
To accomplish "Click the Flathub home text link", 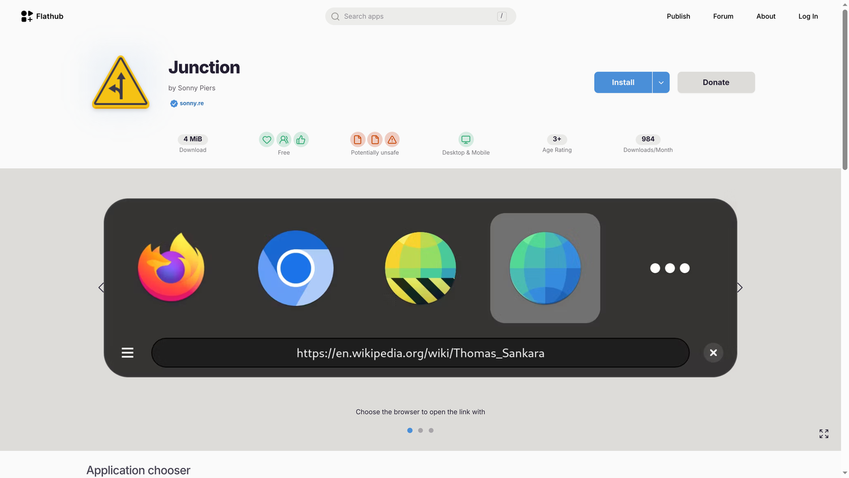I will click(x=50, y=16).
